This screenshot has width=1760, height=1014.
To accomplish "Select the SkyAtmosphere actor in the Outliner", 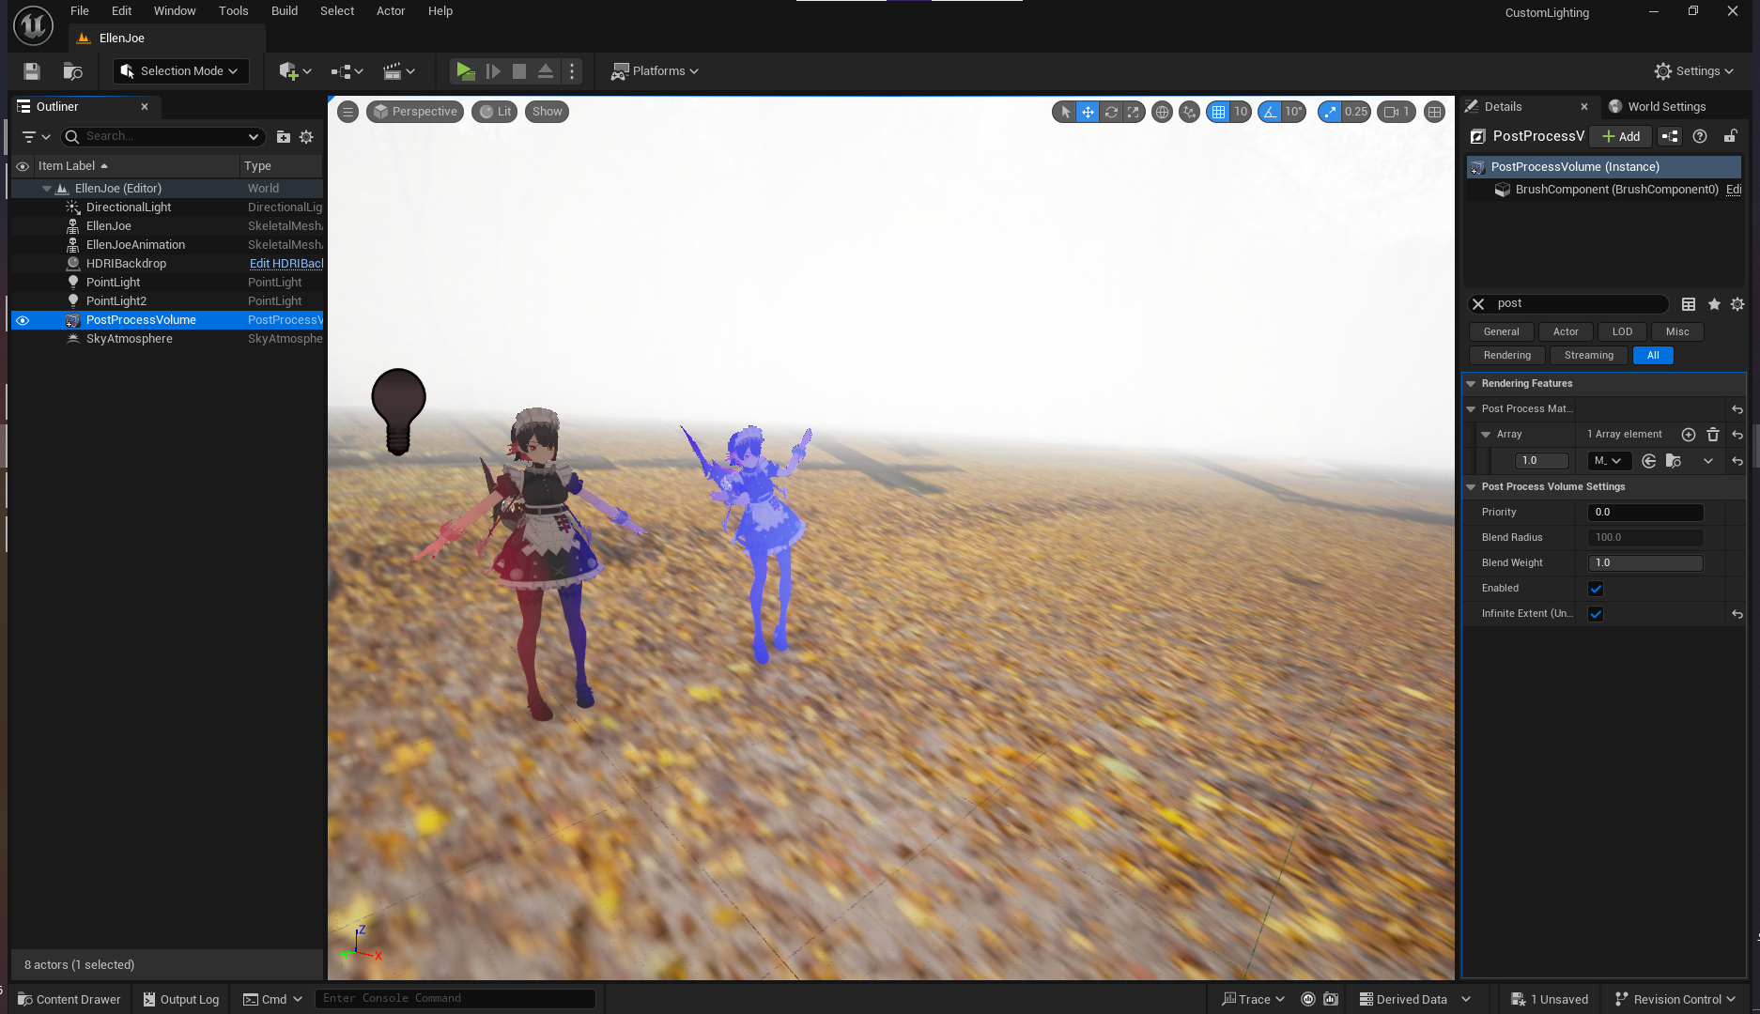I will tap(130, 339).
